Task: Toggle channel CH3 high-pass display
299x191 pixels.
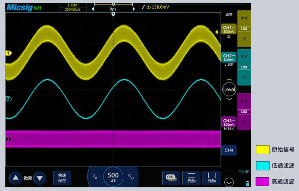Action: point(229,122)
